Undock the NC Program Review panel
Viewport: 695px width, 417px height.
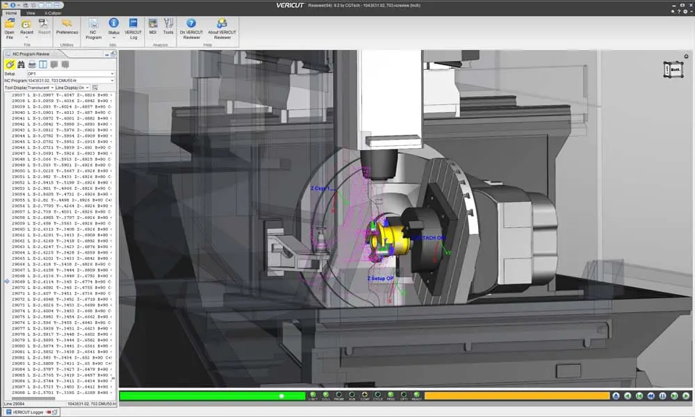113,54
